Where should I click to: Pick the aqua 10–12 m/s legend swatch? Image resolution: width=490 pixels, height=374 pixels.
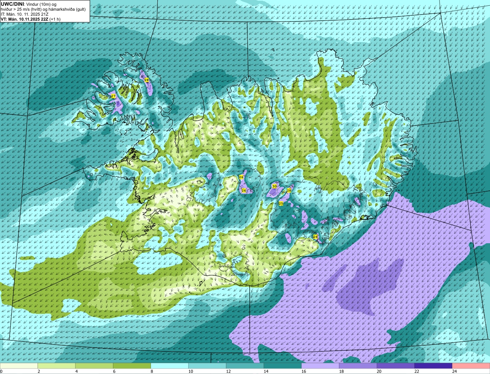coord(207,366)
